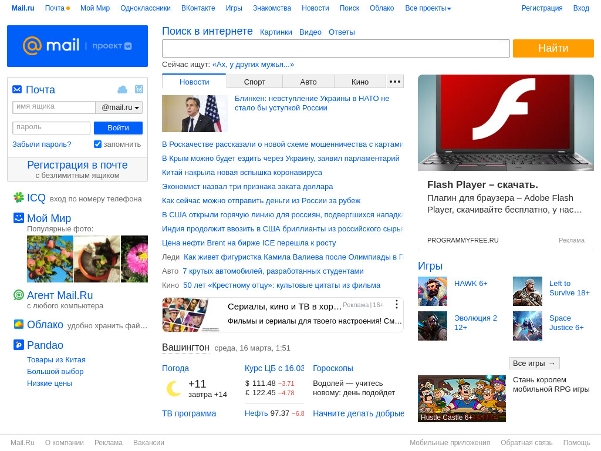Open Вакансии footer link
The image size is (601, 451).
(148, 443)
